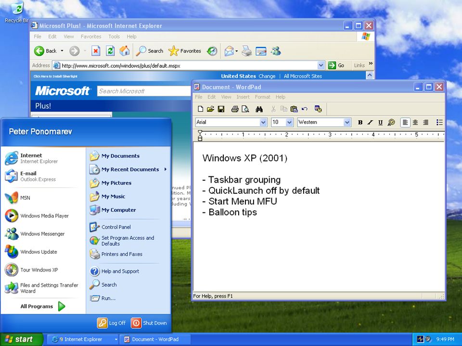
Task: Click Find binoculars icon in WordPad
Action: pyautogui.click(x=259, y=109)
